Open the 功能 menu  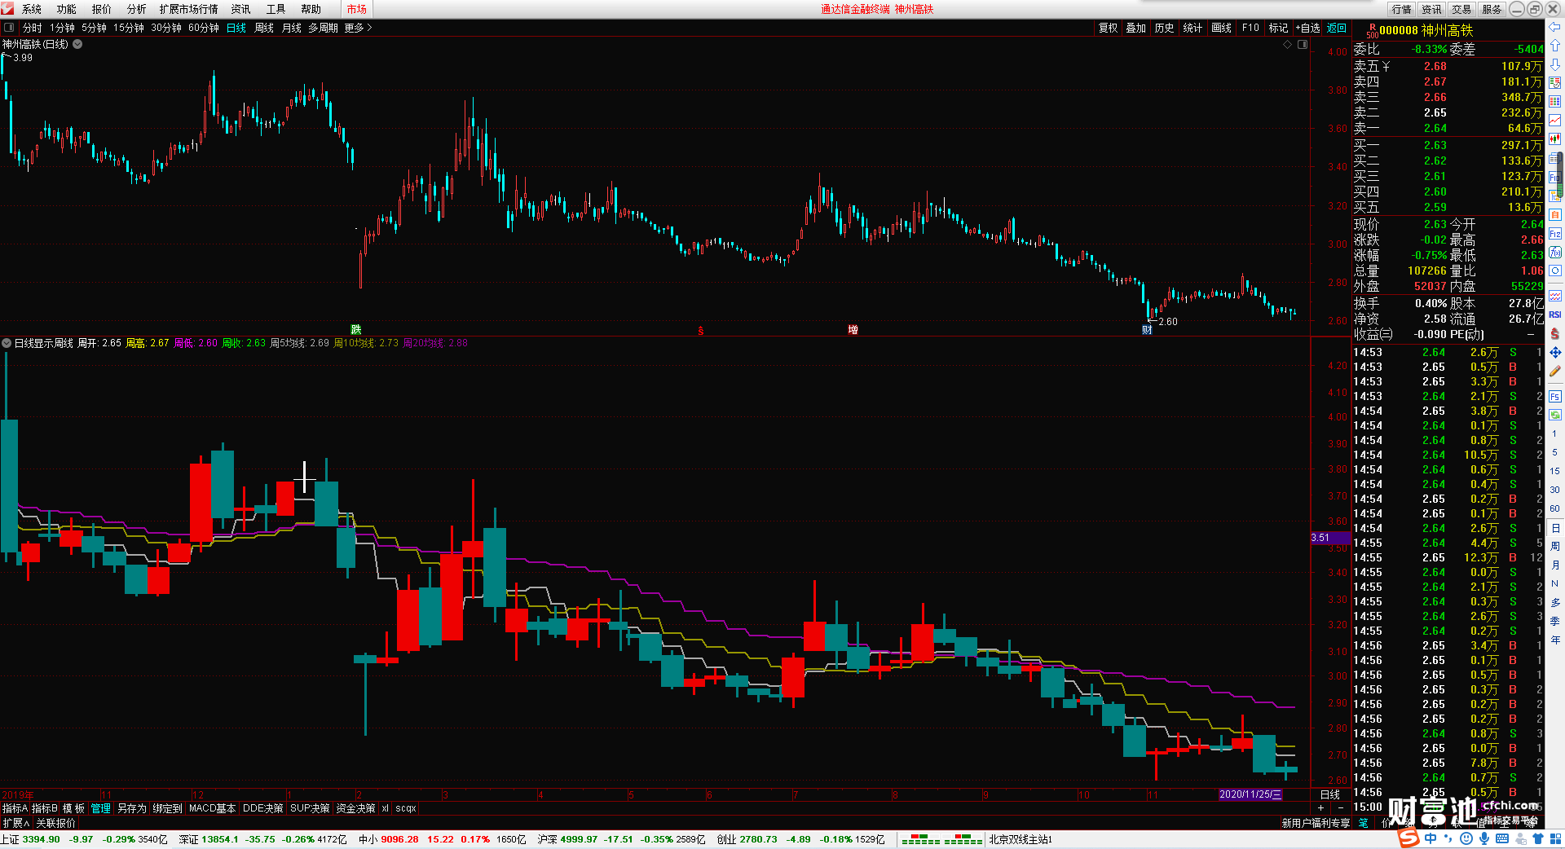pos(67,9)
